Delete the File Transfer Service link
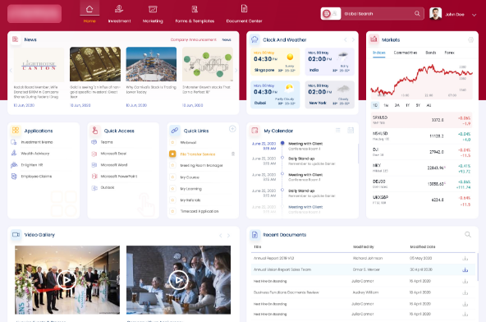The width and height of the screenshot is (486, 322). (x=233, y=154)
